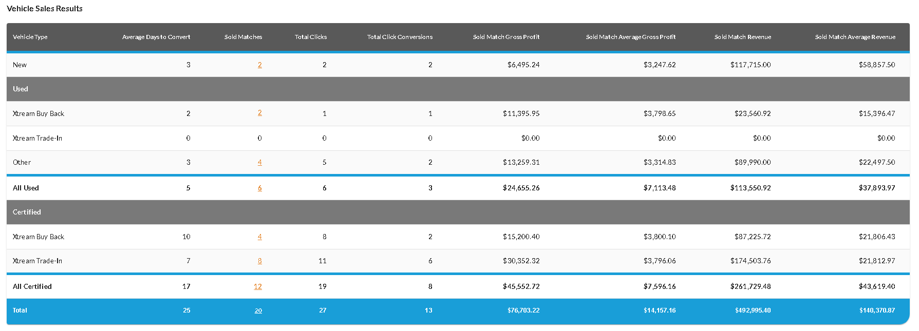919x331 pixels.
Task: Select the Sold Match Revenue column header
Action: point(742,37)
